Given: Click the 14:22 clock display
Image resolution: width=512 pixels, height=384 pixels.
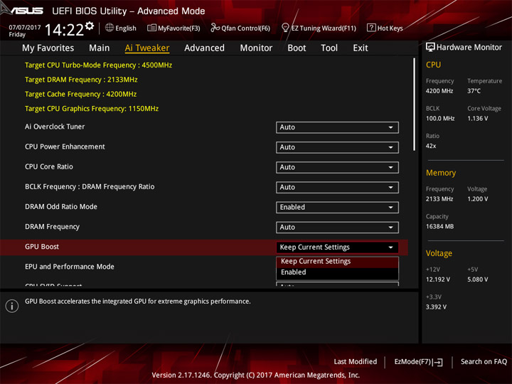Looking at the screenshot, I should (64, 30).
